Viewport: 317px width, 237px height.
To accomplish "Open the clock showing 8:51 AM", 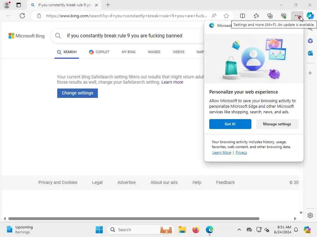I will pos(283,230).
